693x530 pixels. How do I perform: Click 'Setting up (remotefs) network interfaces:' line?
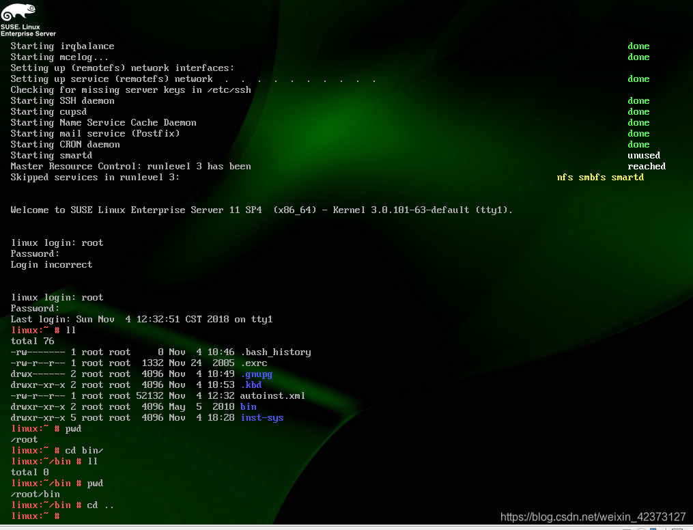coord(122,68)
